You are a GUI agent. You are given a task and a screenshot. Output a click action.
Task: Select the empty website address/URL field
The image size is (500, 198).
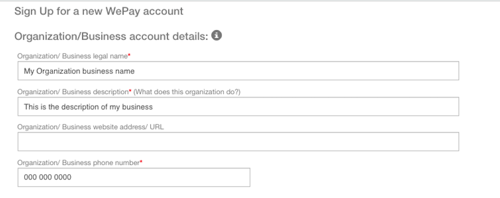238,142
